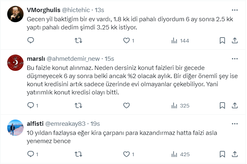Retweet marslı's post

(79, 106)
